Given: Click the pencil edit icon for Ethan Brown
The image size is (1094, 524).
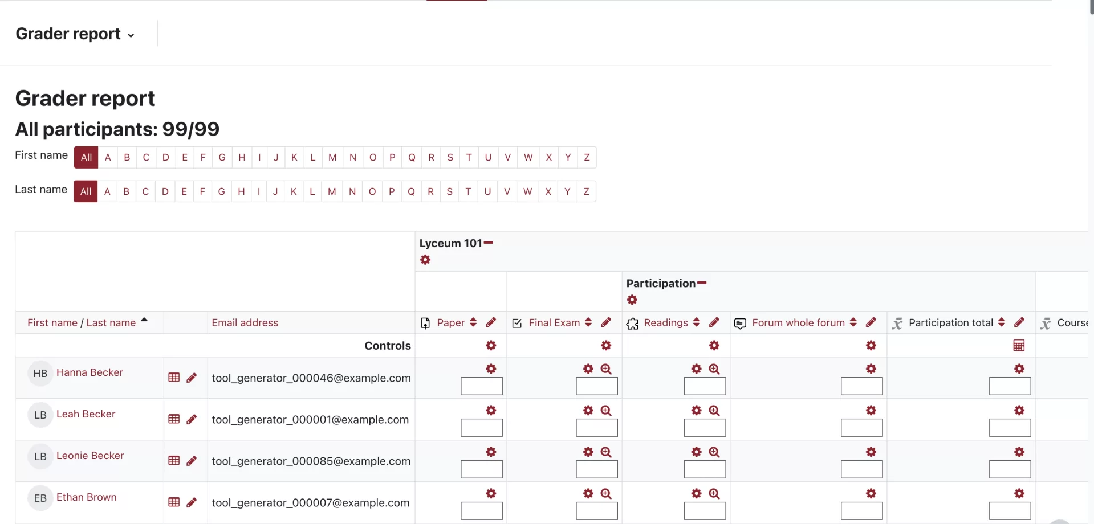Looking at the screenshot, I should (x=192, y=502).
